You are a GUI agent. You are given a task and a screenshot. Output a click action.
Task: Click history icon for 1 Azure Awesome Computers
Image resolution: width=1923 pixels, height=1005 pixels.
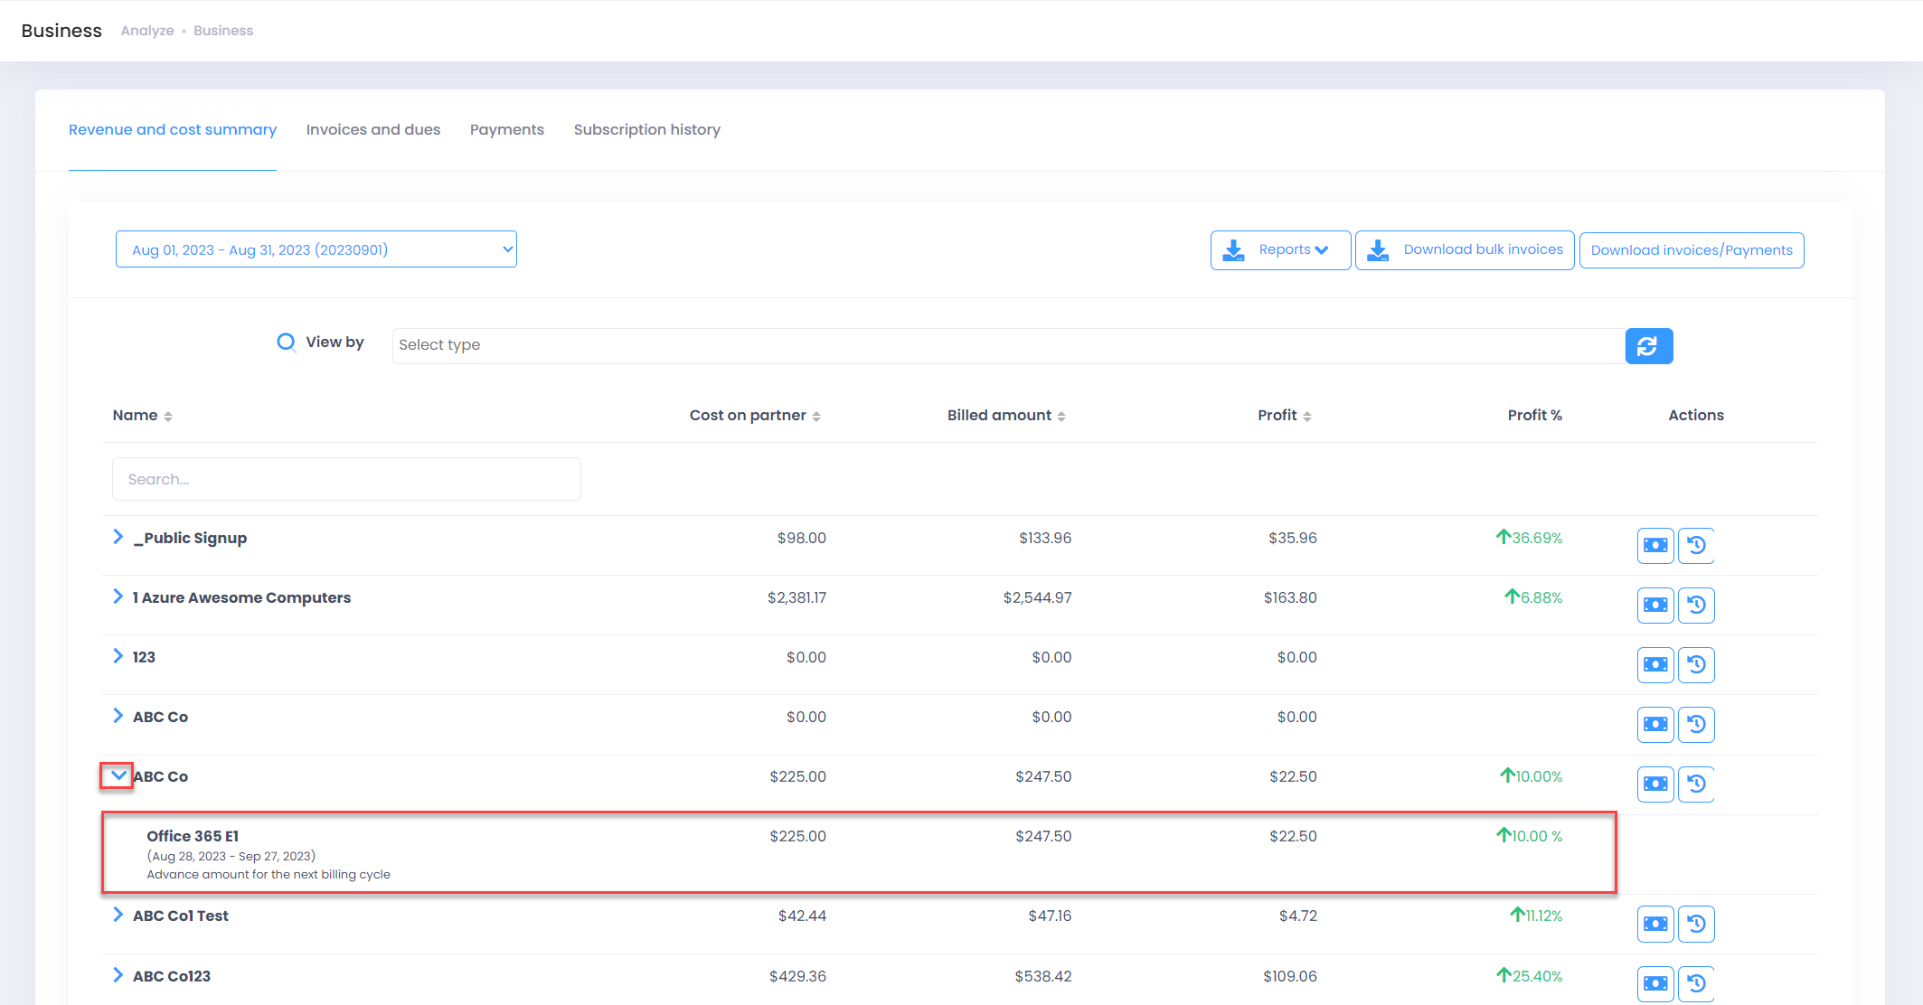click(x=1696, y=605)
